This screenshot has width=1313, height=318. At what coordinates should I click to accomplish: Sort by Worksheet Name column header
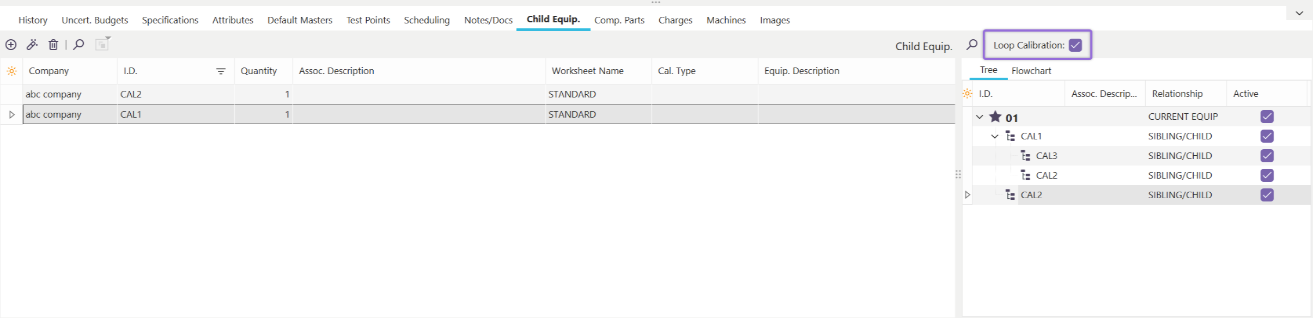(x=587, y=71)
